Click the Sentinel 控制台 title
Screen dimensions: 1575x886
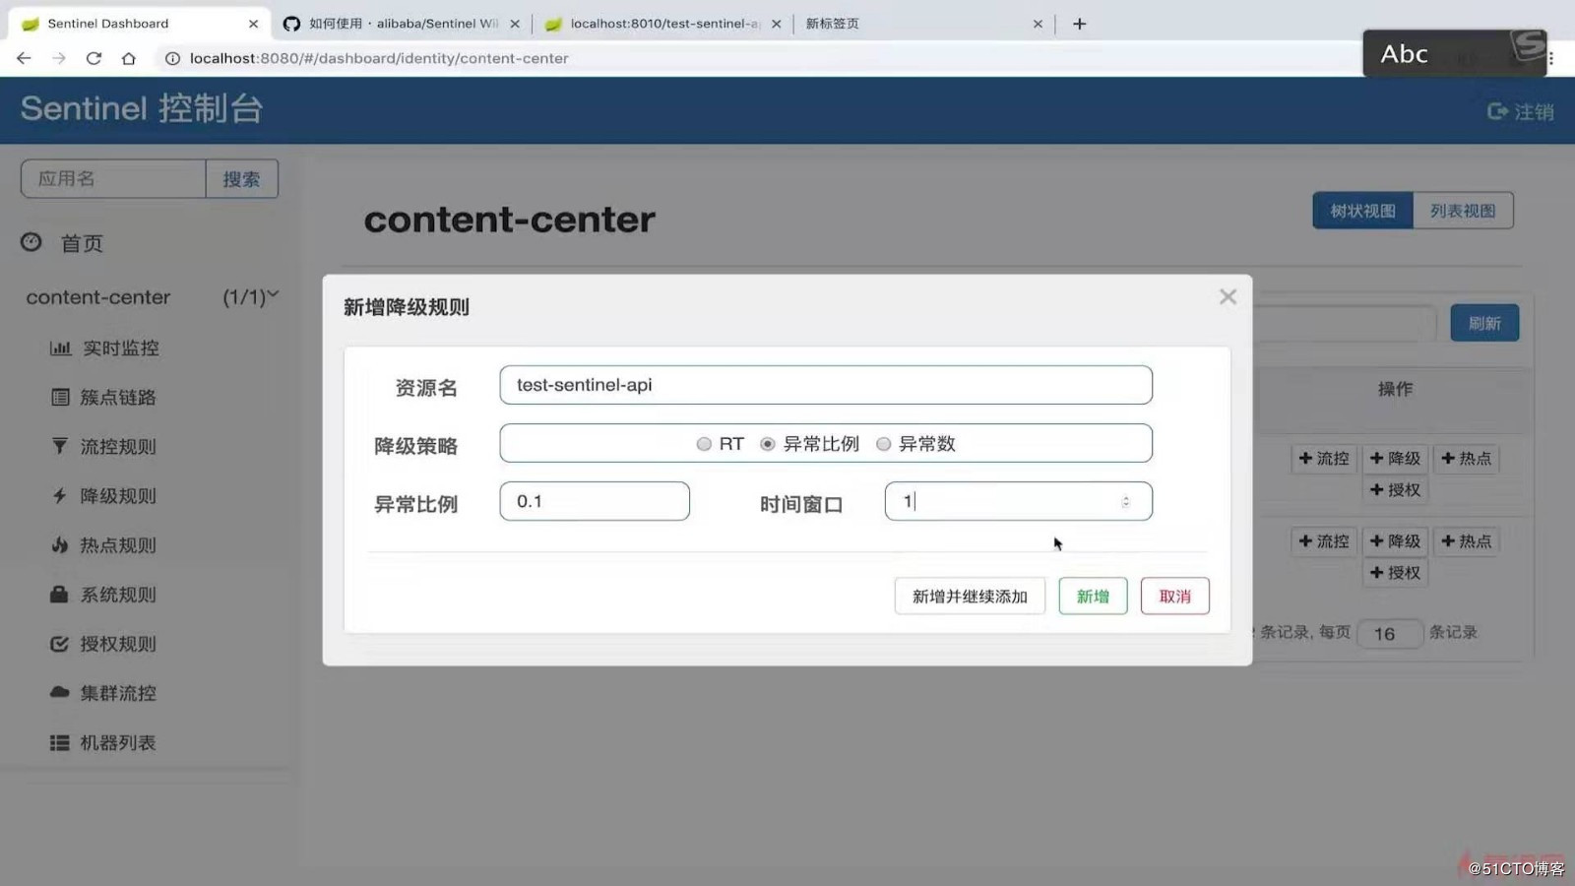(x=142, y=108)
